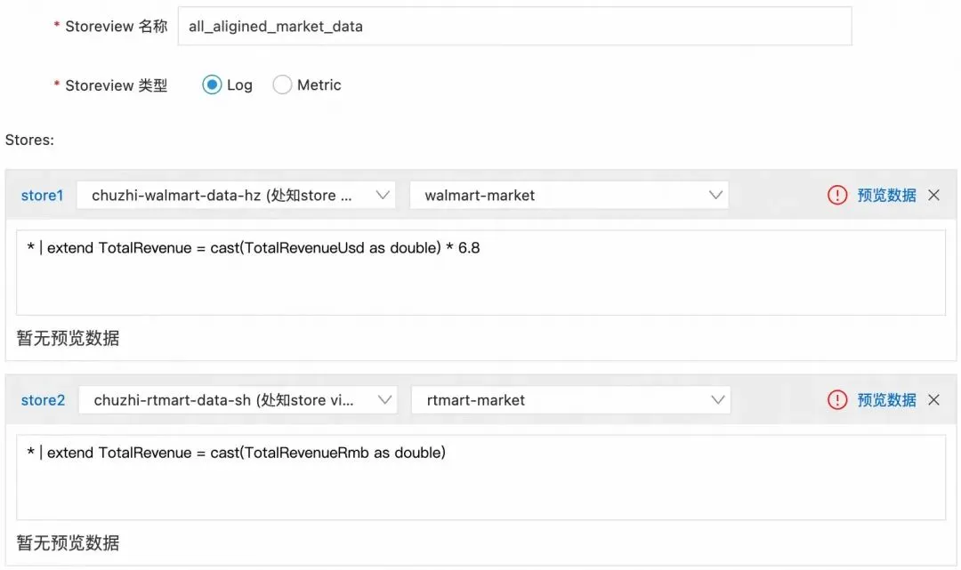Remove store1 with its X icon
This screenshot has width=961, height=570.
point(933,196)
